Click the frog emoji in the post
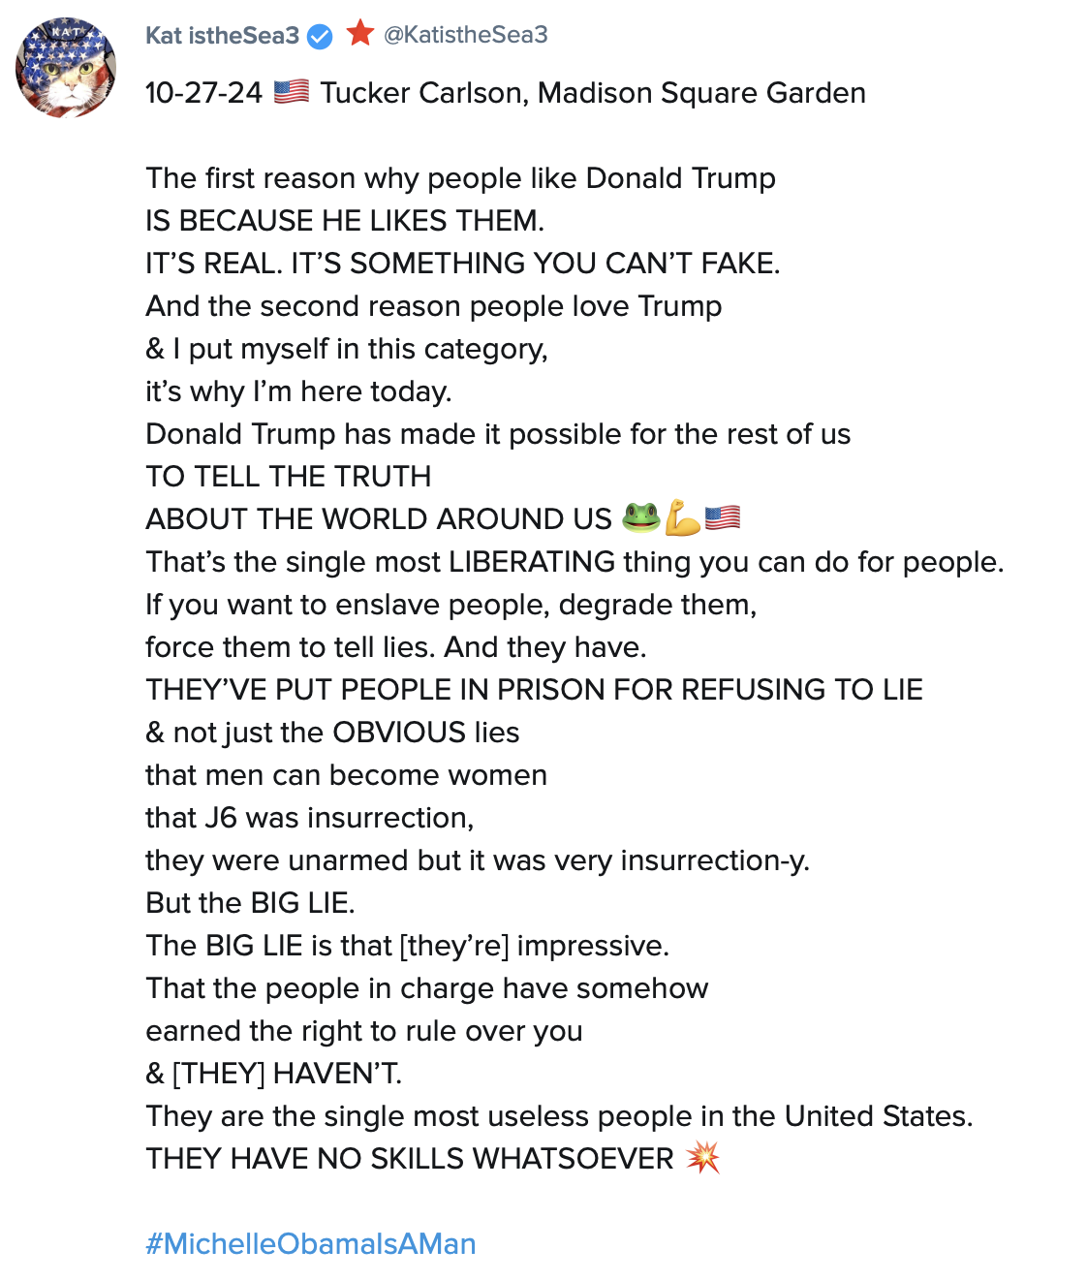The height and width of the screenshot is (1281, 1087). coord(640,517)
